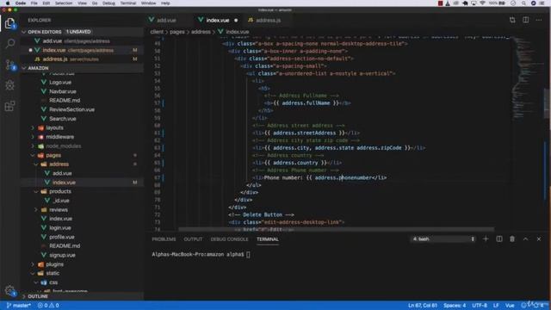Click the editor horizontal scrollbar

pos(337,229)
